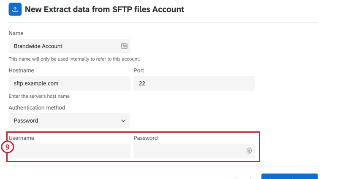This screenshot has height=179, width=359.
Task: Click the Hostname field with sftp.example.com
Action: click(x=69, y=83)
